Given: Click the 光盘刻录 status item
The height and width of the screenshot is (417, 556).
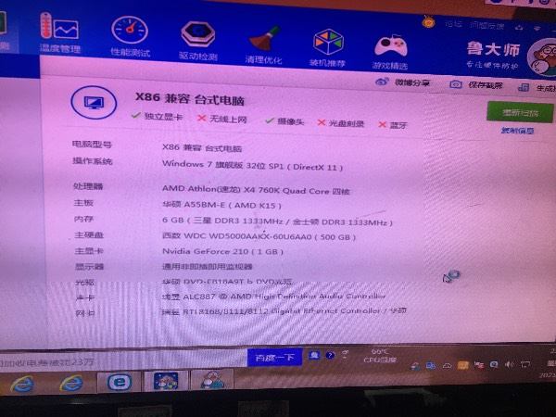Looking at the screenshot, I should 341,123.
